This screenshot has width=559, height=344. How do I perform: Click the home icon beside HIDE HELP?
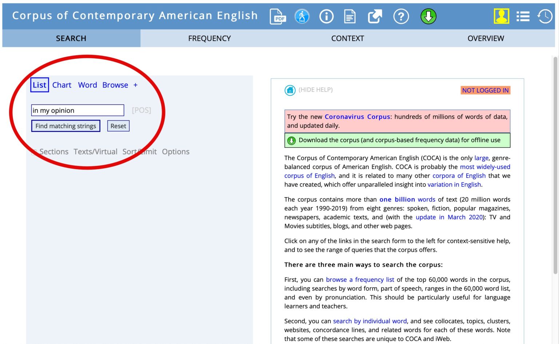point(290,90)
